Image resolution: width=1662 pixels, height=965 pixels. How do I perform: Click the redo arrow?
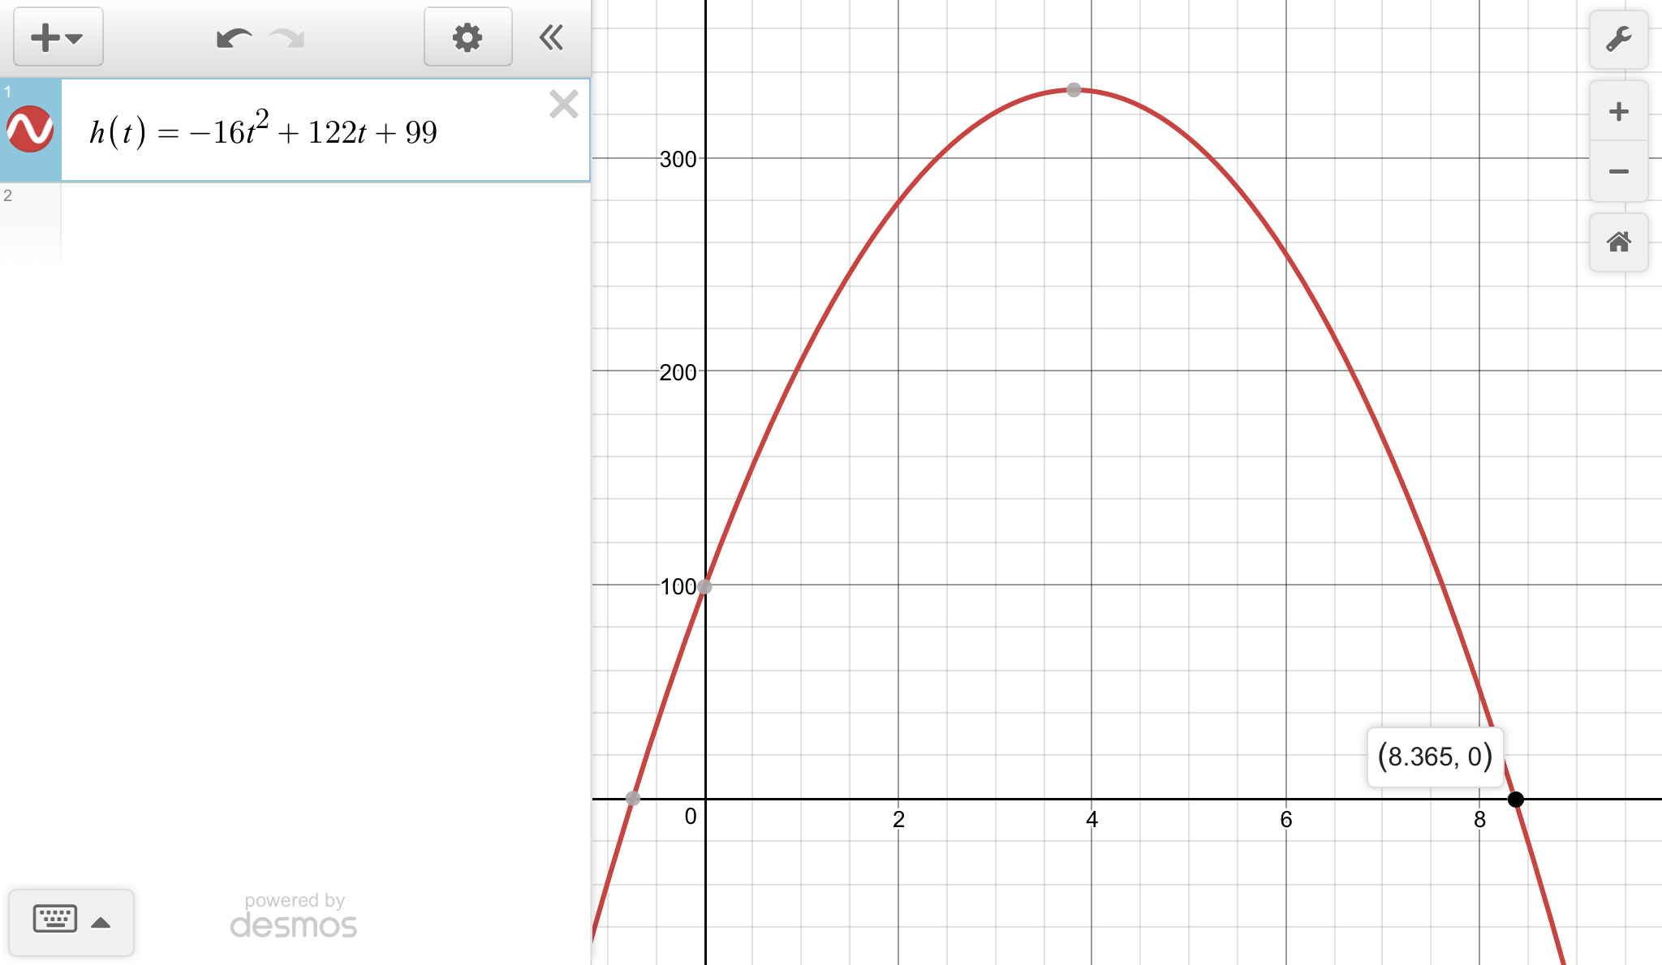tap(287, 37)
